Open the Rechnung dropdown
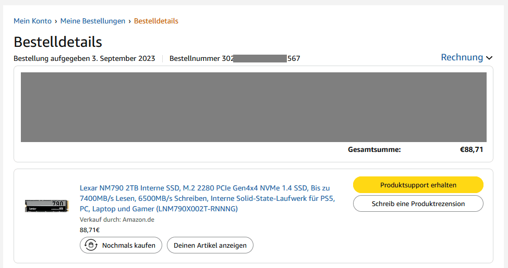Image resolution: width=508 pixels, height=268 pixels. click(462, 57)
